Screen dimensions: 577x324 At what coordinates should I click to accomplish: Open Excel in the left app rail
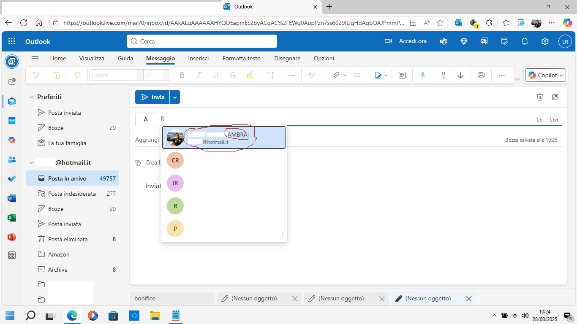pos(12,218)
